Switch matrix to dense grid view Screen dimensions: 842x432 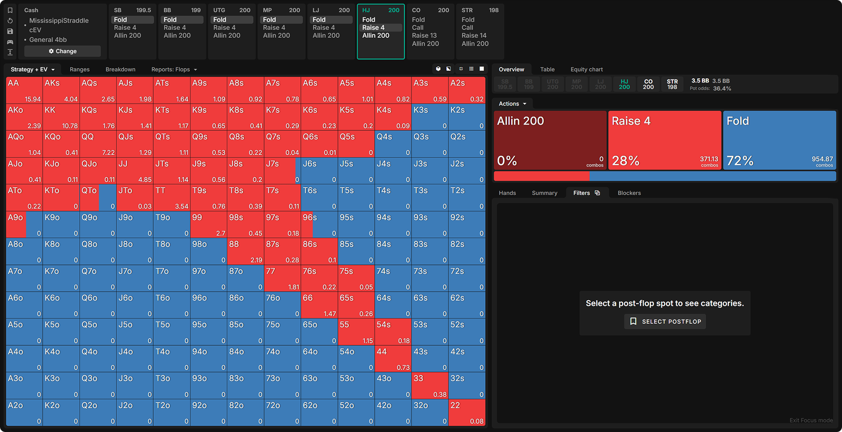tap(471, 69)
